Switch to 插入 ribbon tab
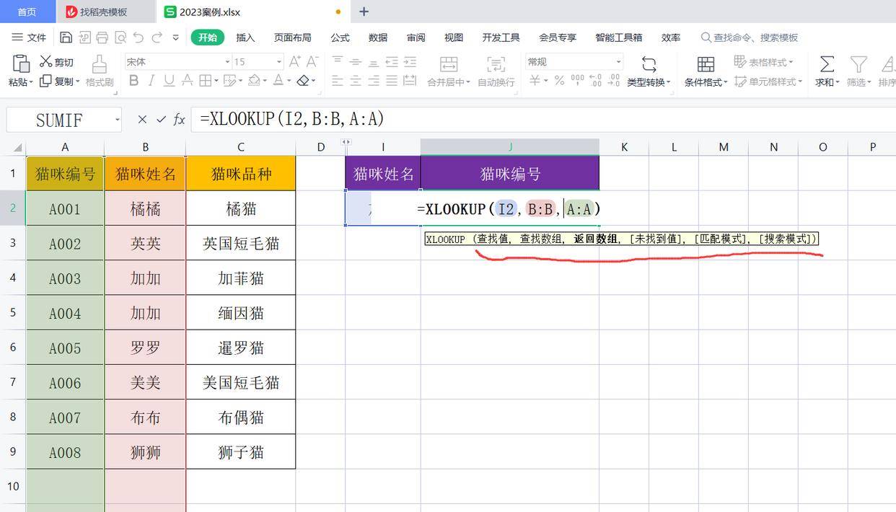 click(x=245, y=37)
